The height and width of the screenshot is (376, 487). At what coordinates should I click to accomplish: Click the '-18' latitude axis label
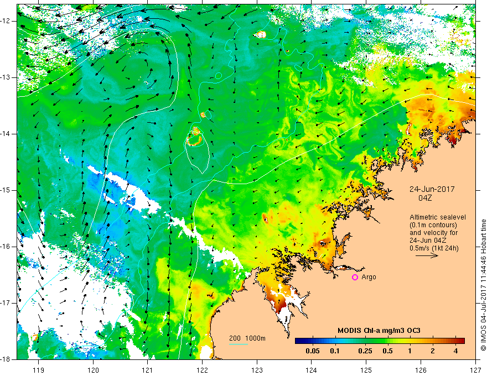click(x=6, y=359)
